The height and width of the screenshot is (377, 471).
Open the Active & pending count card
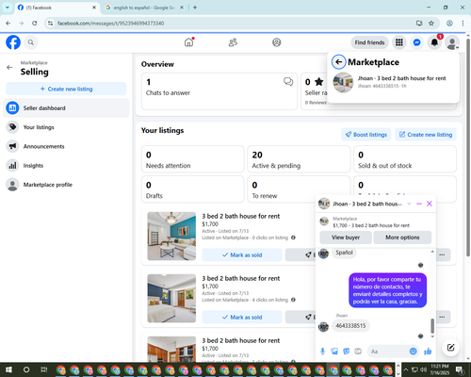pyautogui.click(x=299, y=159)
